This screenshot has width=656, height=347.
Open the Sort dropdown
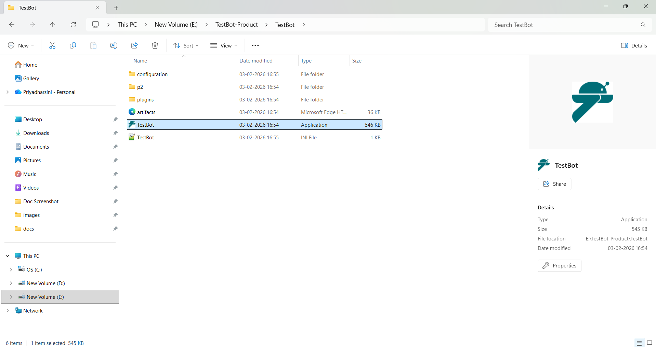tap(186, 45)
